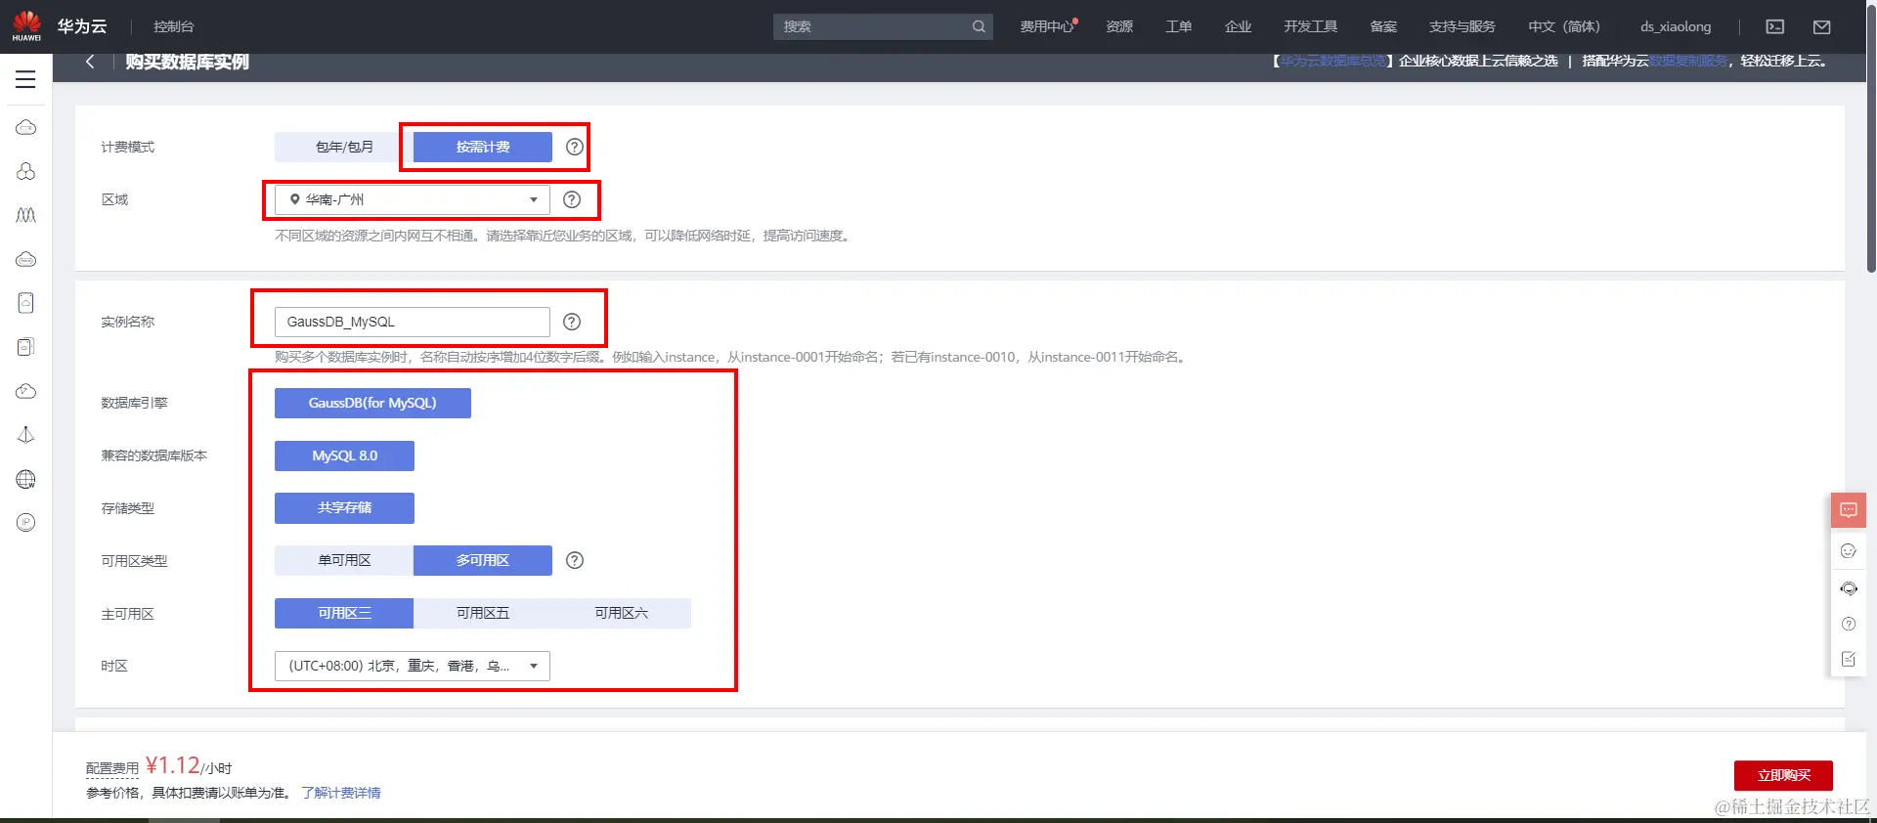Click the magnifier icon in the search box
The width and height of the screenshot is (1877, 823).
[x=979, y=26]
